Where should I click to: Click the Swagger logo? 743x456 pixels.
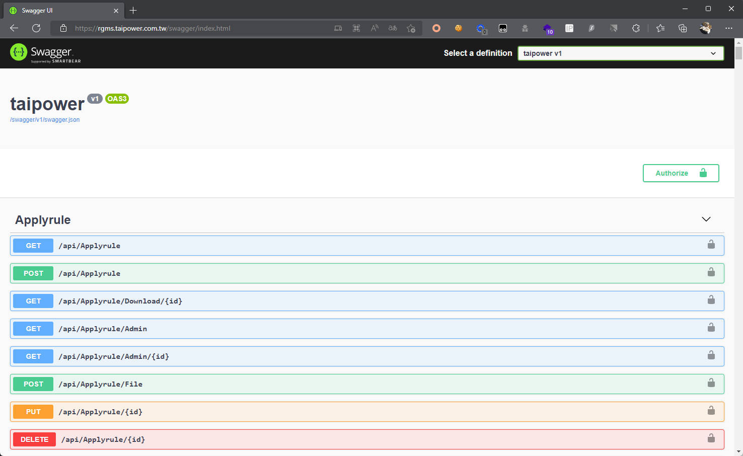click(45, 53)
